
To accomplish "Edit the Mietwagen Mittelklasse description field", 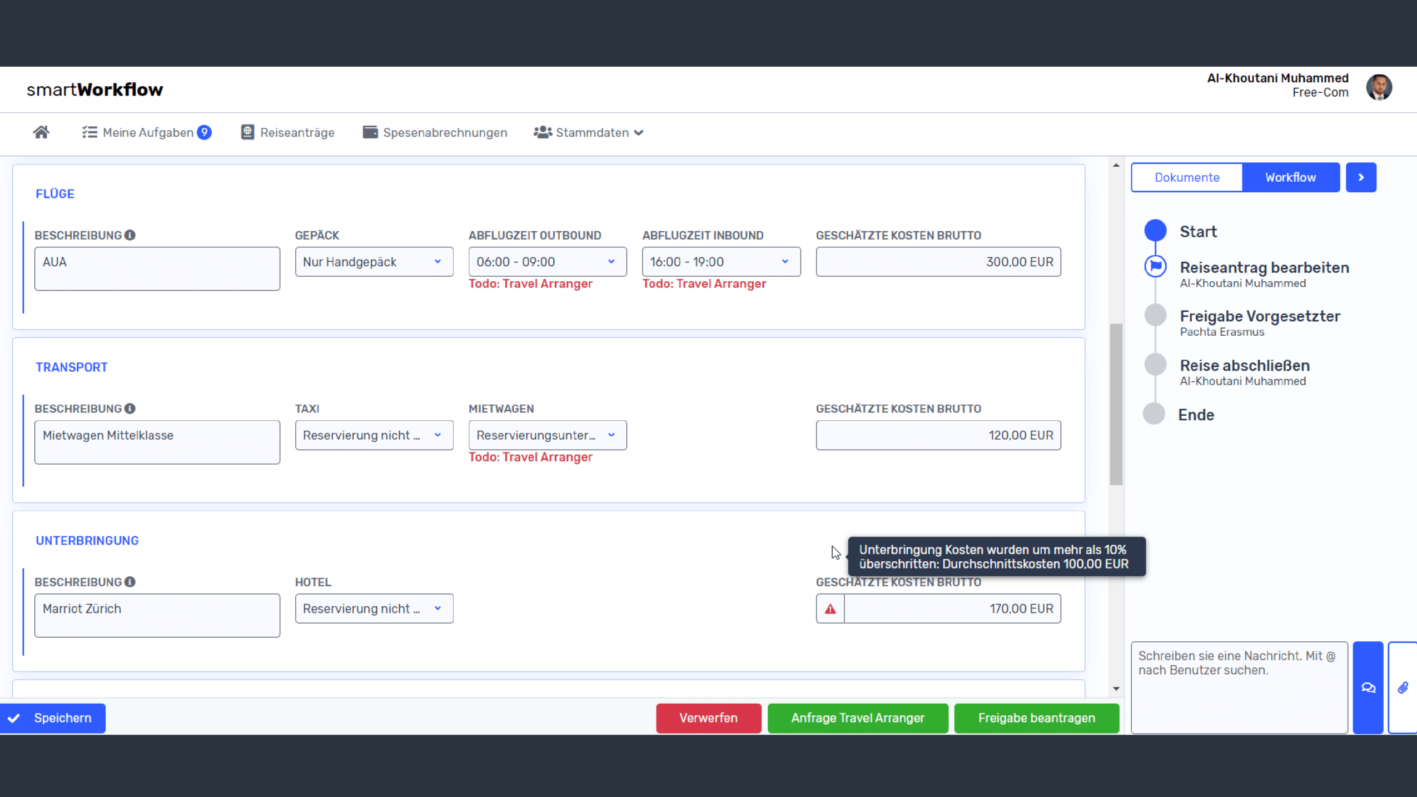I will tap(157, 442).
